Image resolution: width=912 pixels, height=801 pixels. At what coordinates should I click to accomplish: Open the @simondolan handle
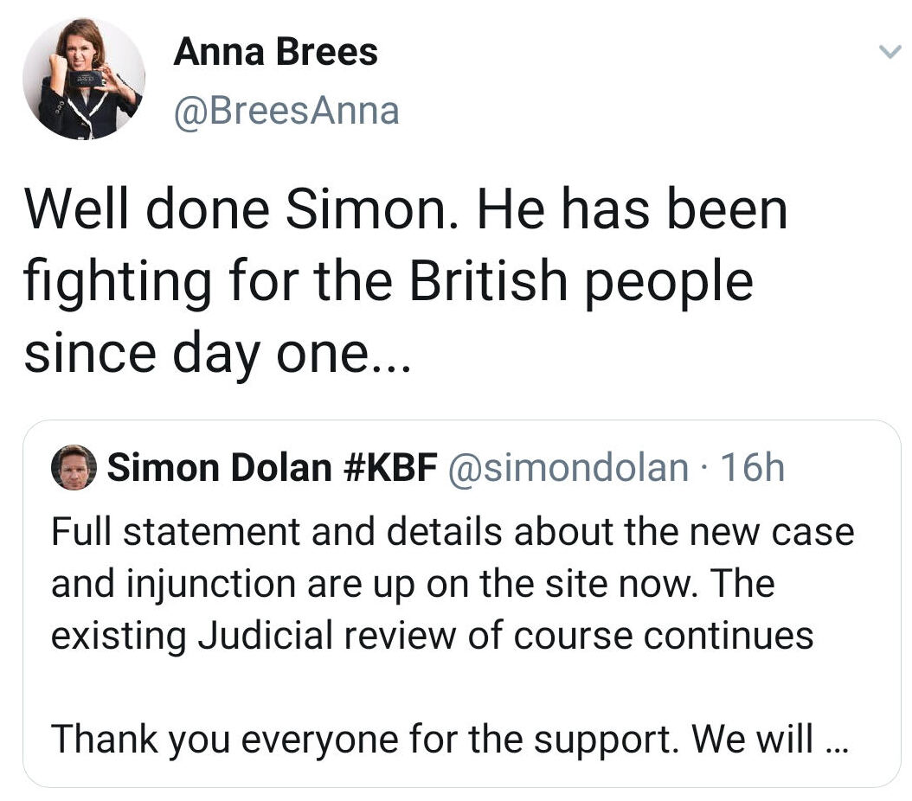[x=566, y=468]
